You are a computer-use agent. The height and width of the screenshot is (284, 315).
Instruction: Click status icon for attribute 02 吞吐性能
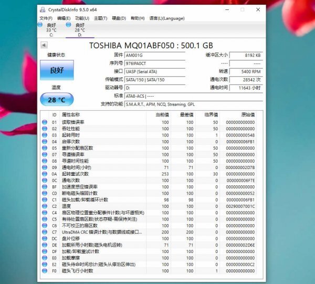[45, 129]
